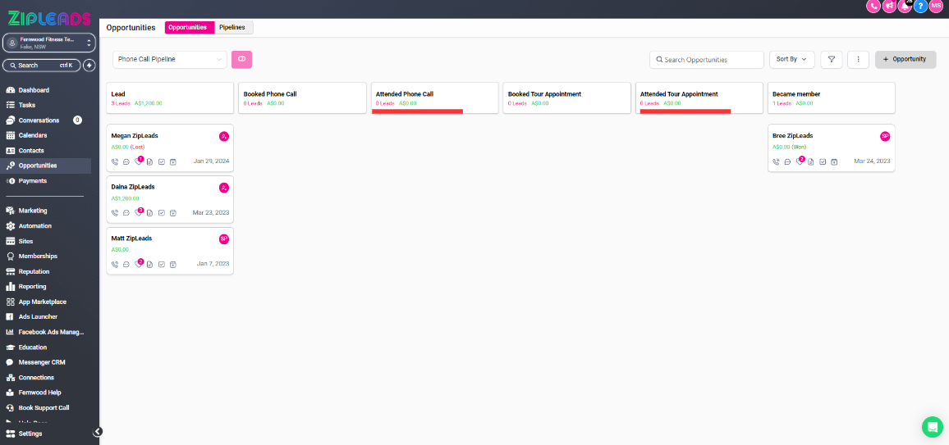Image resolution: width=949 pixels, height=445 pixels.
Task: Open the Fernwood Fitness location switcher
Action: (x=49, y=43)
